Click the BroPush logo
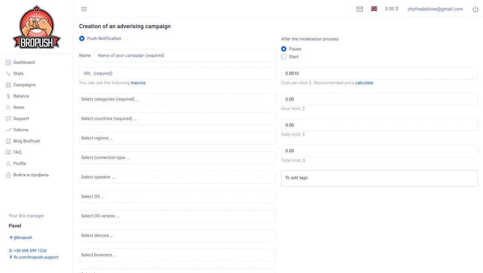Image resolution: width=483 pixels, height=273 pixels. 37,27
